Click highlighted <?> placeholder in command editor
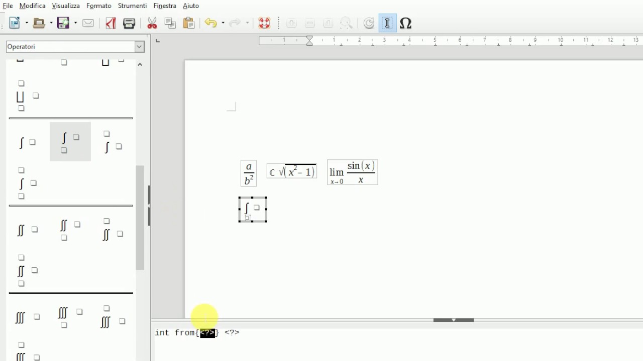Viewport: 643px width, 361px height. [207, 333]
